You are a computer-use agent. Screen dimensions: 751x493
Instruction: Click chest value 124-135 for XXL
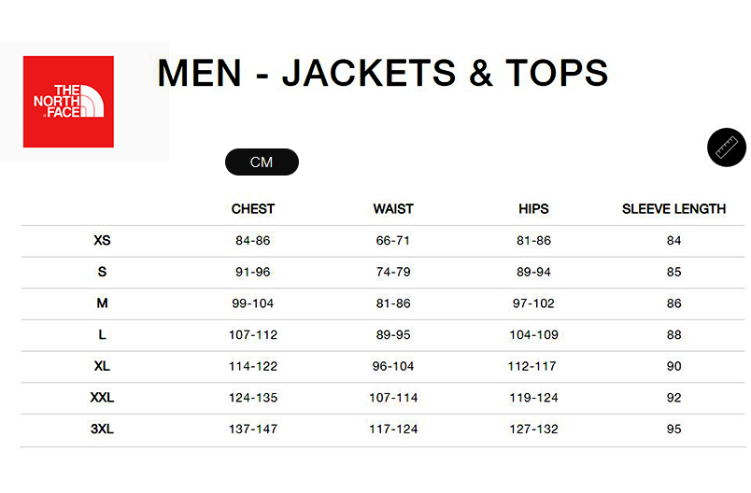click(x=253, y=398)
